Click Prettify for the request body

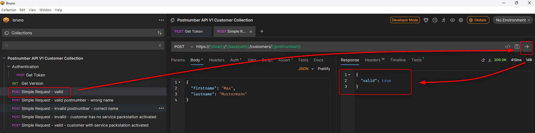tap(324, 69)
